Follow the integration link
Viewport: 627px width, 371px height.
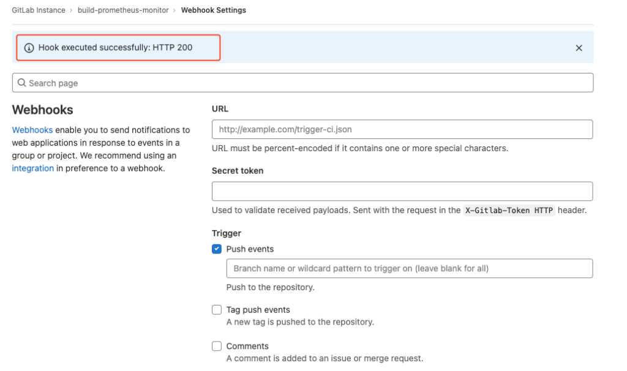pyautogui.click(x=33, y=168)
